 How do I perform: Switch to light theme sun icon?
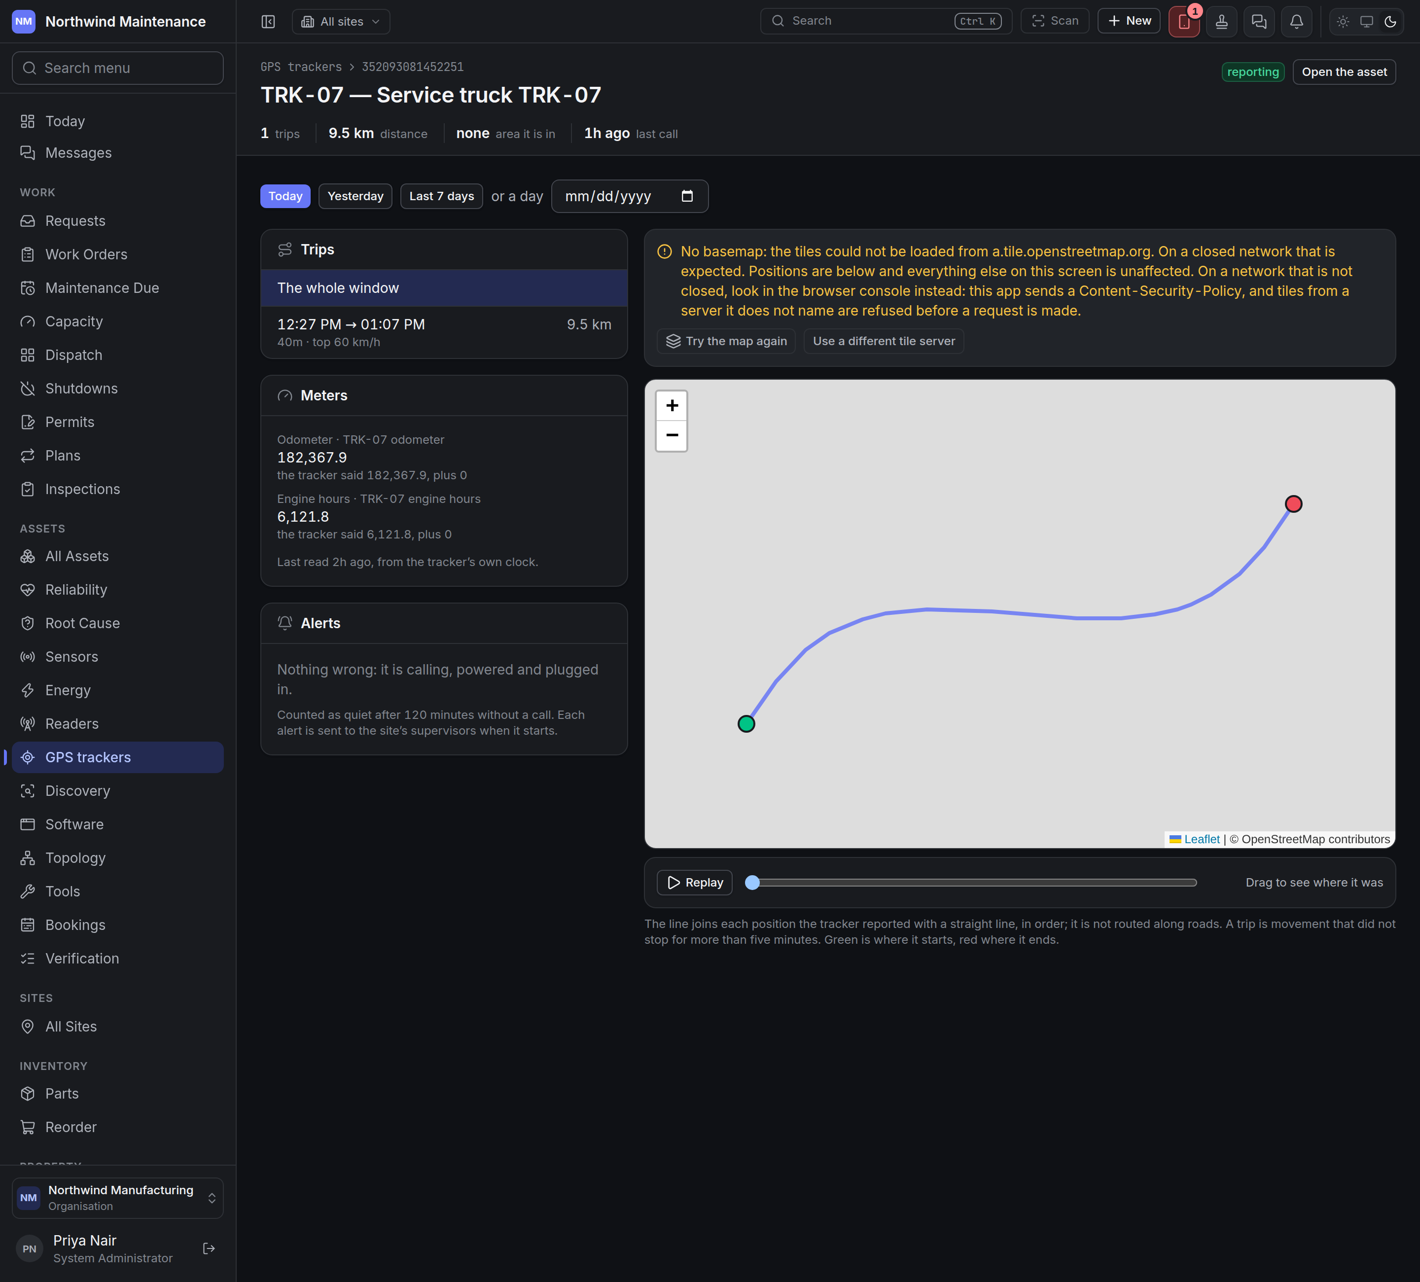coord(1343,21)
